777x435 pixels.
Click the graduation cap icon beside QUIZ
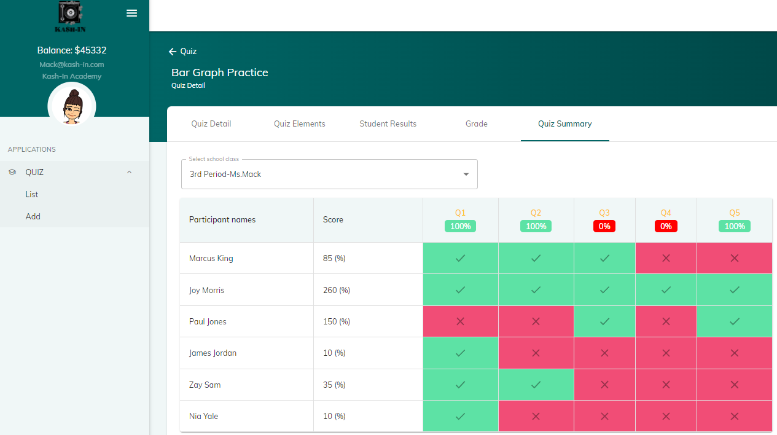pos(12,172)
